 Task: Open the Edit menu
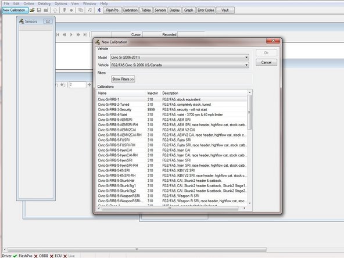(x=16, y=3)
